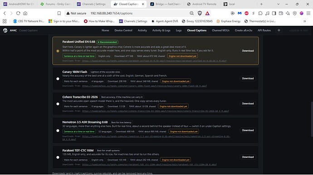This screenshot has height=175, width=313.
Task: Click the Best for low latency tag
Action: click(x=121, y=122)
